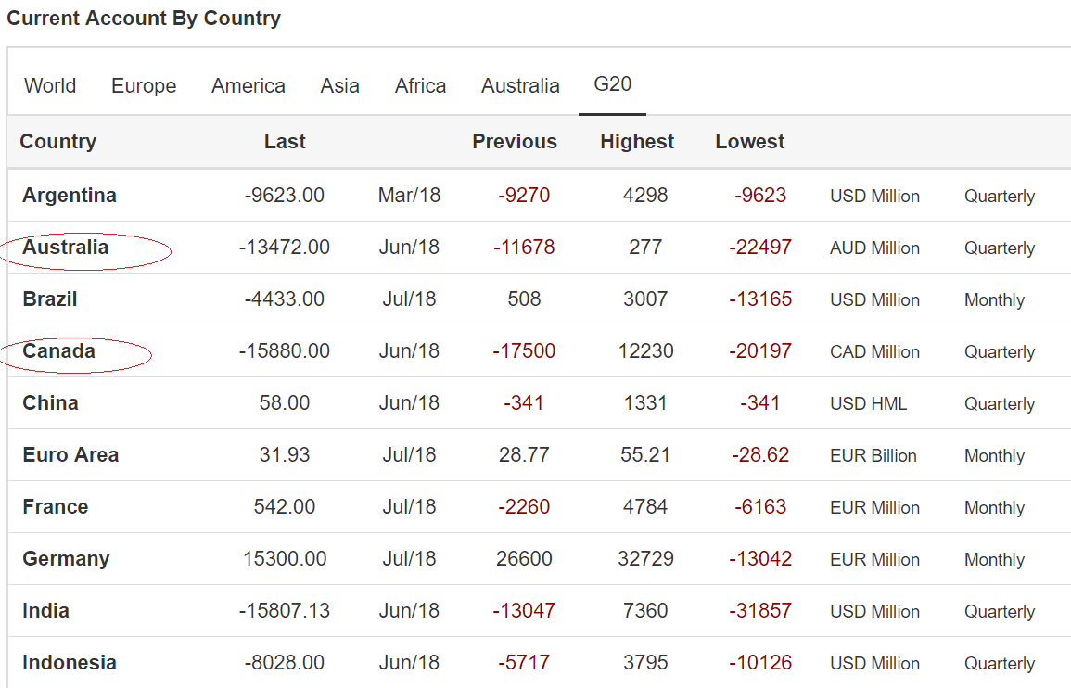Open the circled Canada country link

coord(59,351)
